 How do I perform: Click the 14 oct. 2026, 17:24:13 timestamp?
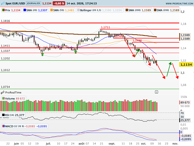(81, 4)
